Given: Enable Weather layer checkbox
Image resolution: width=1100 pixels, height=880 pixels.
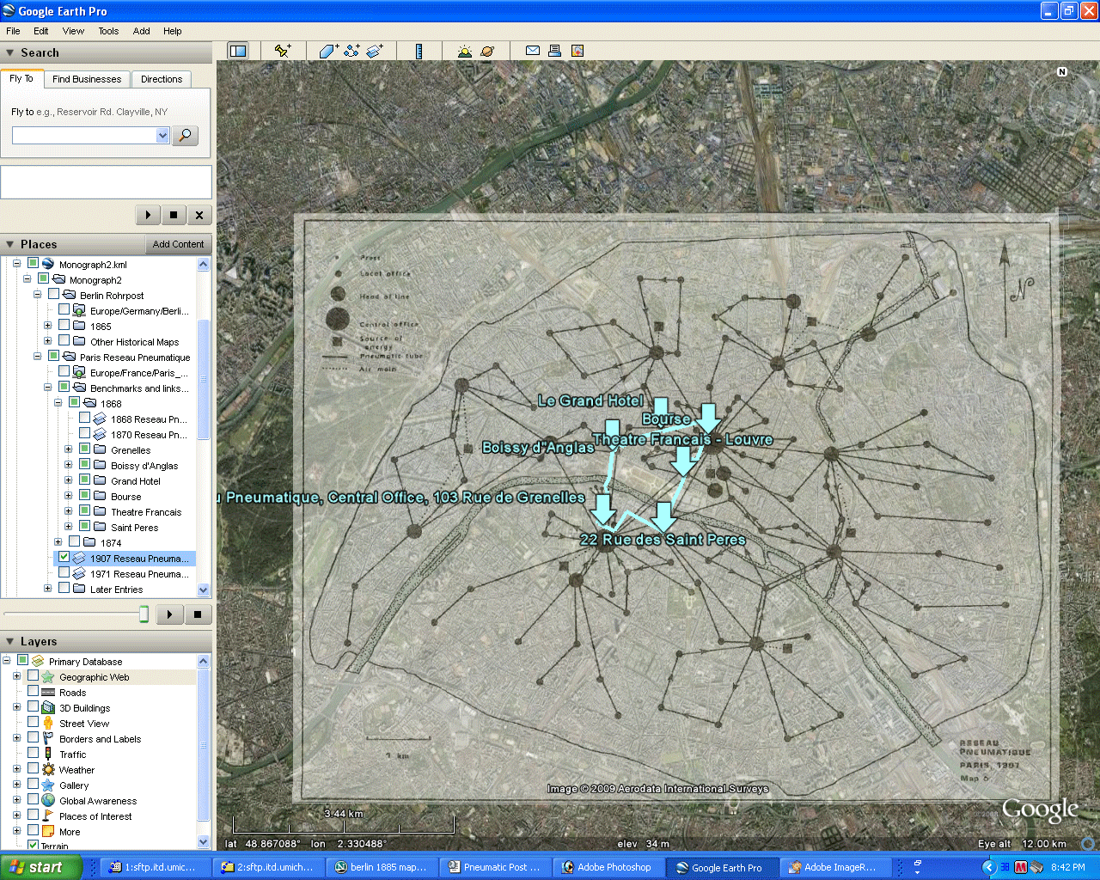Looking at the screenshot, I should [x=34, y=768].
